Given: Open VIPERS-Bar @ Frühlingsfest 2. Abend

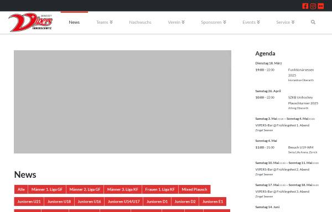Looking at the screenshot, I should tap(282, 169).
